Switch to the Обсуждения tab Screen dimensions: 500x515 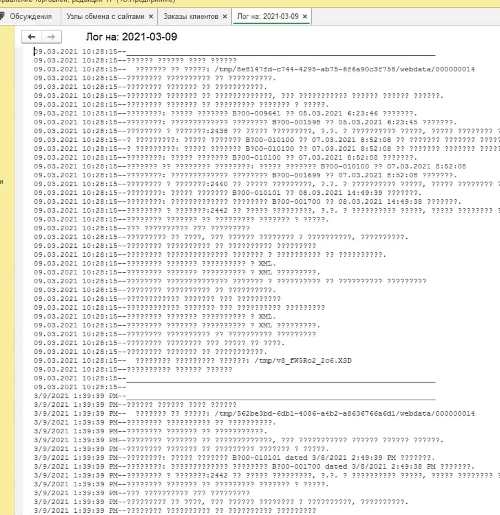30,17
